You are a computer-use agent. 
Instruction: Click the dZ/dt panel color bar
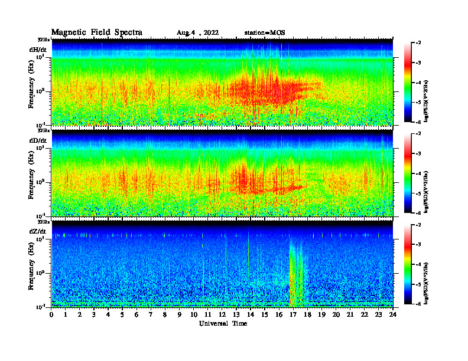coord(407,264)
